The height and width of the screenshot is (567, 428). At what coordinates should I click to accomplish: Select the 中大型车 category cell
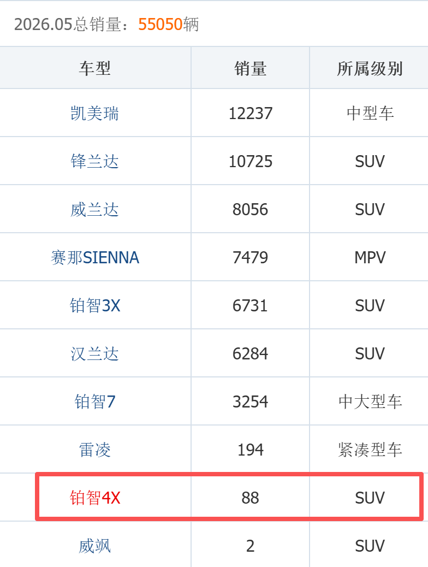(370, 401)
